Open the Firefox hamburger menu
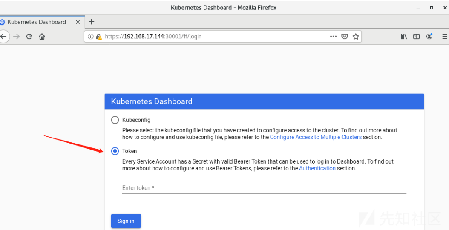 [445, 36]
